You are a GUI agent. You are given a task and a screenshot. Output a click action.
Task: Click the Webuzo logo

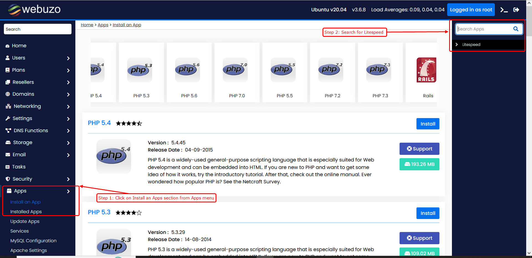(34, 10)
